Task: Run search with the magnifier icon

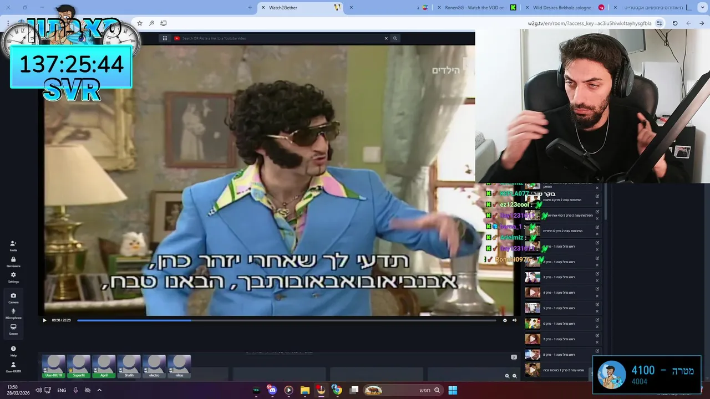Action: tap(395, 38)
